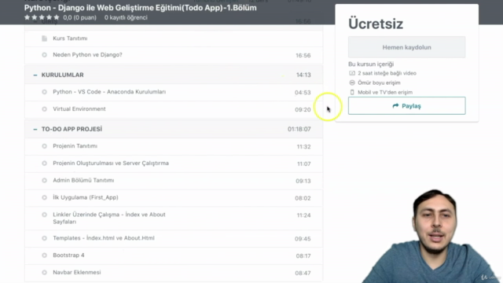Click play icon beside İlk Uygulama (First_App)

point(44,197)
